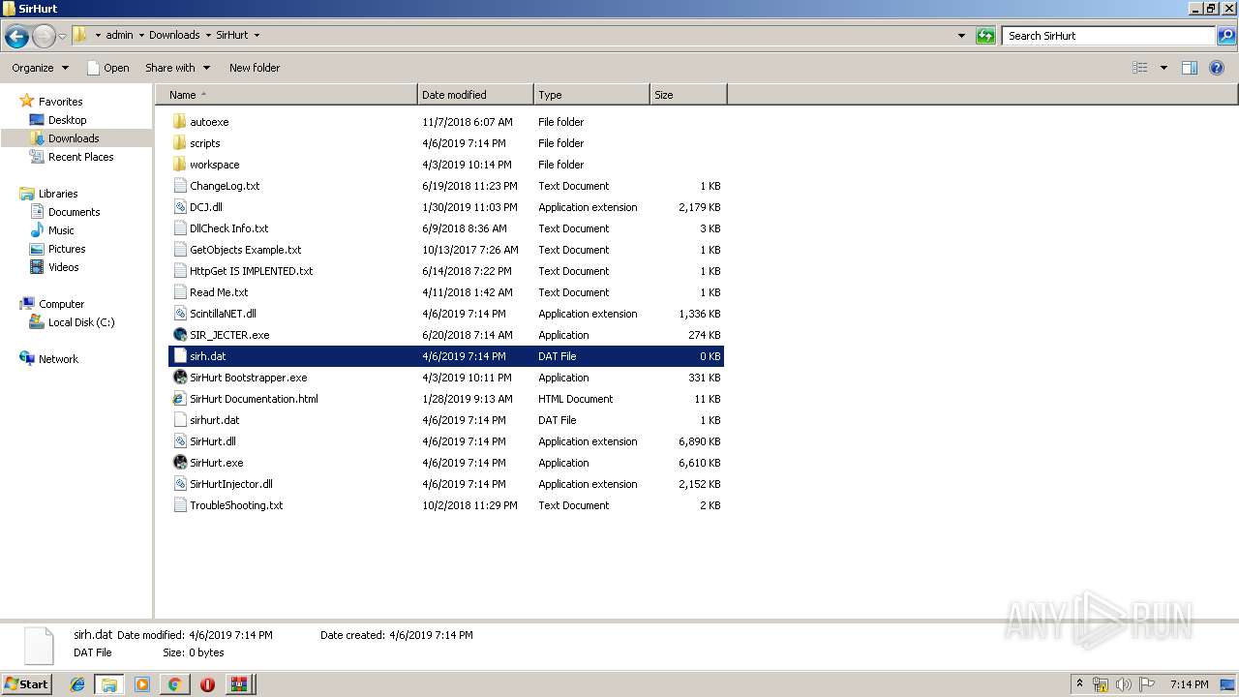Launch Internet Explorer from taskbar
The width and height of the screenshot is (1239, 697).
point(77,684)
